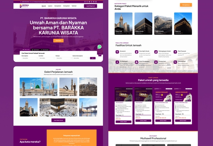Open the Umrah Syawal 2 sold poster
This screenshot has width=213, height=146.
point(124,94)
